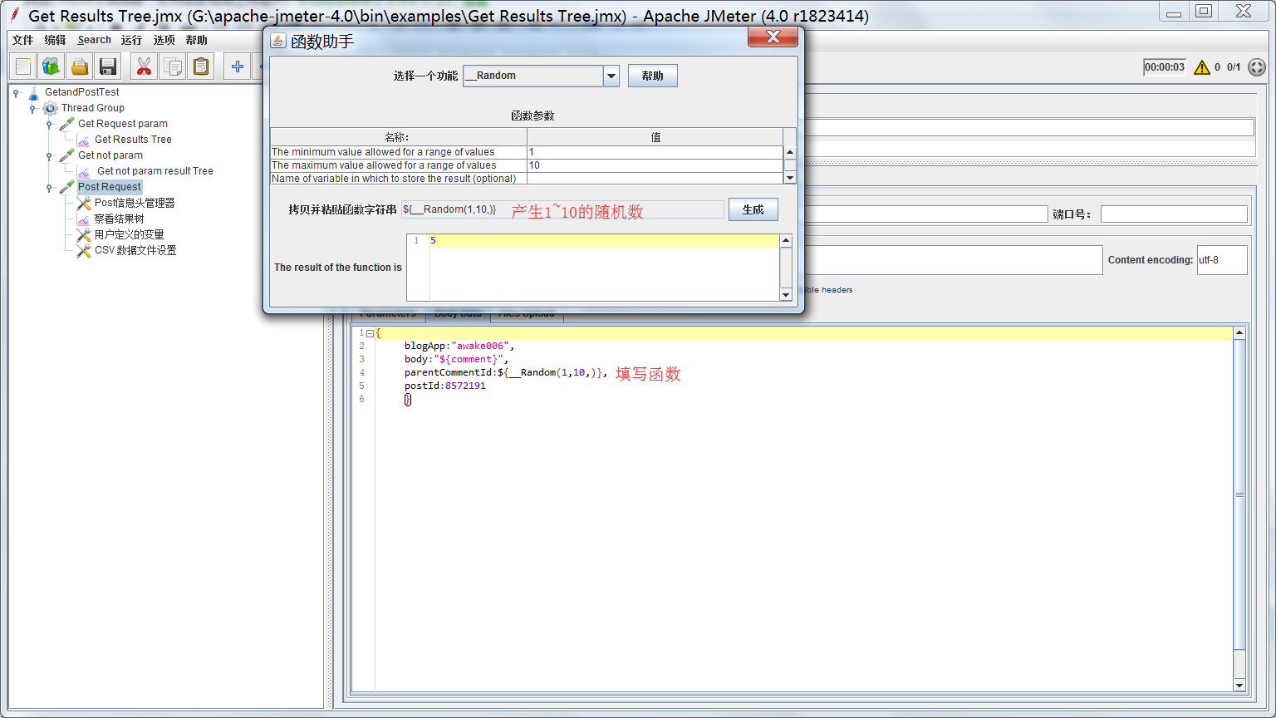Screen dimensions: 1276x718
Task: Collapse the Thread Group tree node
Action: pos(32,108)
